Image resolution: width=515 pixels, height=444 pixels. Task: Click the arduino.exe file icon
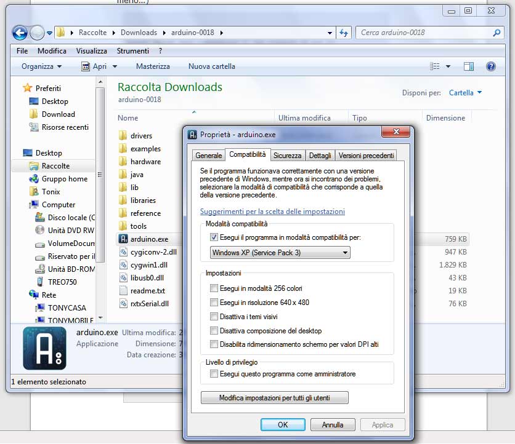click(x=123, y=239)
